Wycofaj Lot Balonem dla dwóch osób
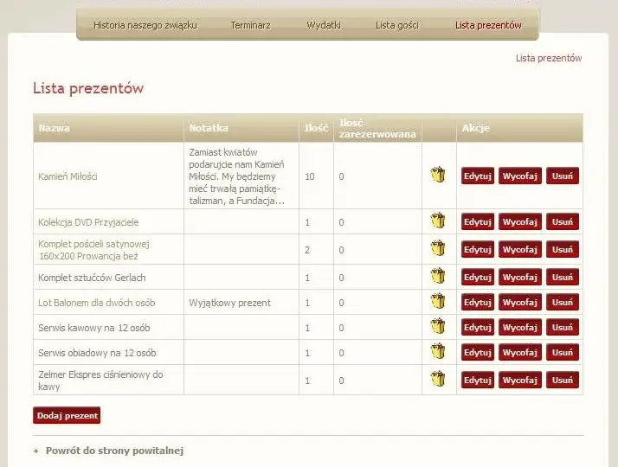This screenshot has width=618, height=467. pyautogui.click(x=520, y=303)
